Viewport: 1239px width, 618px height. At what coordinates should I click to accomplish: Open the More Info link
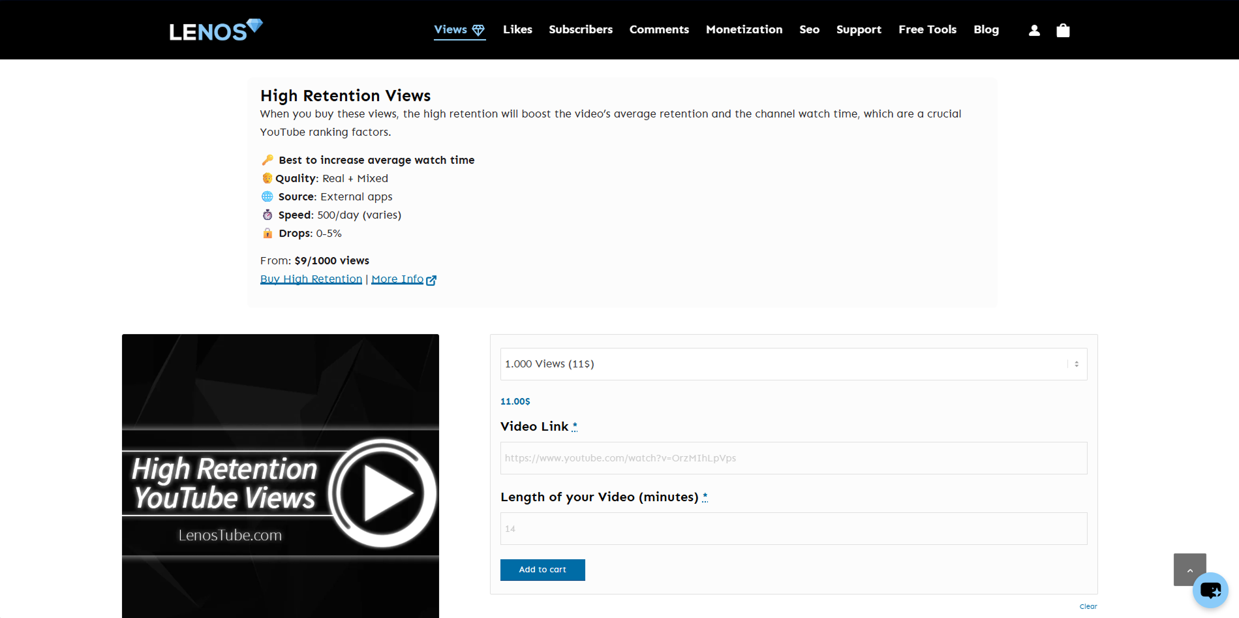397,279
